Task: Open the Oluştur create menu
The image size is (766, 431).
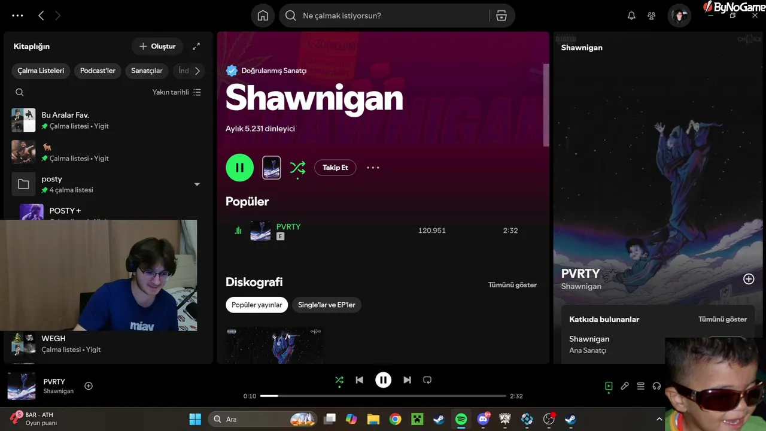Action: (157, 46)
